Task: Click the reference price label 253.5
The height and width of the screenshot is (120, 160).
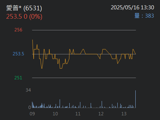Action: (x=18, y=54)
